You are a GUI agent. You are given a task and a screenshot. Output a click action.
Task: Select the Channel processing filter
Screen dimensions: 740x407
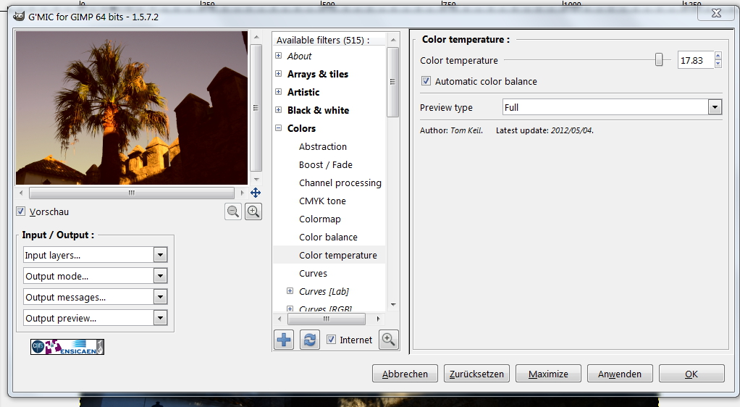tap(340, 182)
